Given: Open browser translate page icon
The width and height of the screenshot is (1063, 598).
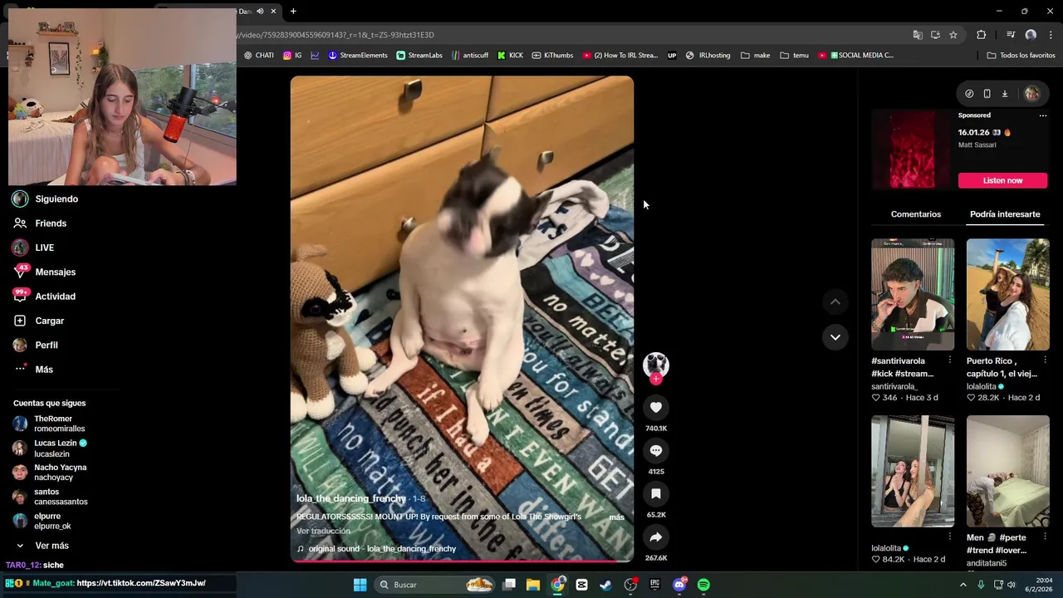Looking at the screenshot, I should 918,35.
